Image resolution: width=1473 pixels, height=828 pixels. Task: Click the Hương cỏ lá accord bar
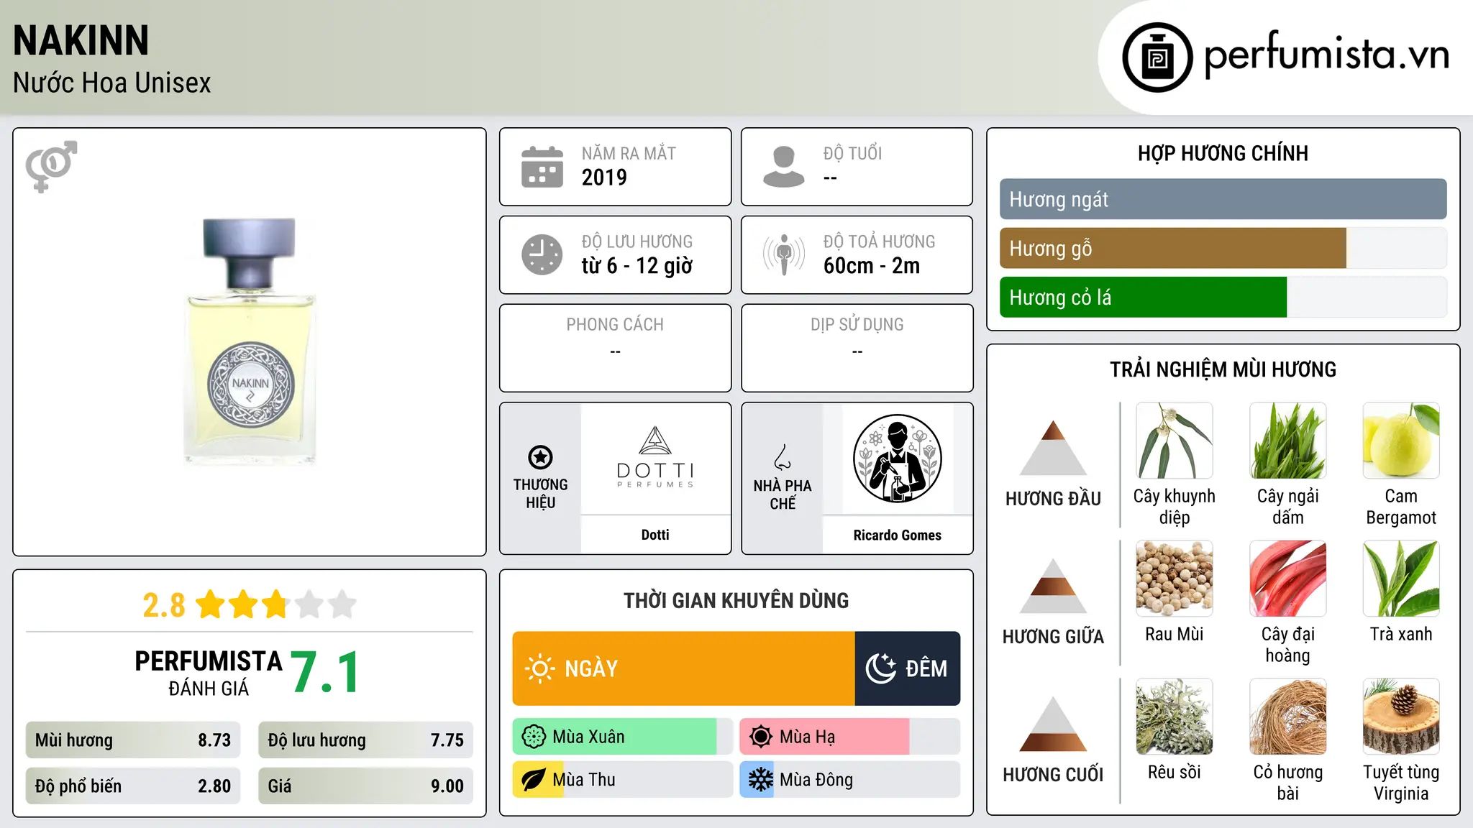[x=1223, y=297]
